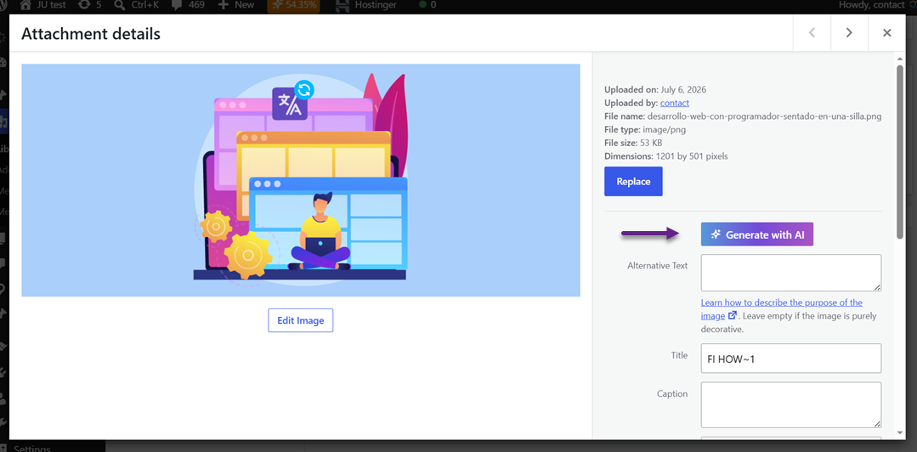917x452 pixels.
Task: Click into the Caption text area
Action: click(791, 405)
